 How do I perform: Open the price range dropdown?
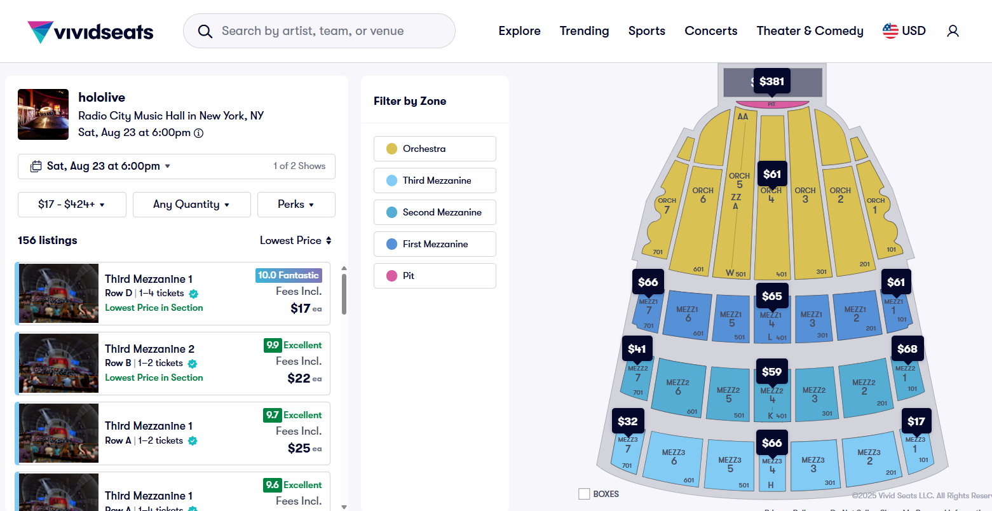(x=72, y=205)
